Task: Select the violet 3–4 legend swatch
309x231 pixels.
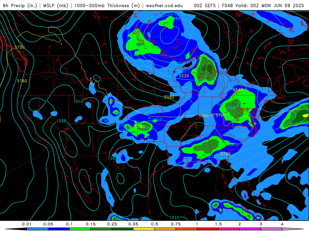Action: coord(272,229)
